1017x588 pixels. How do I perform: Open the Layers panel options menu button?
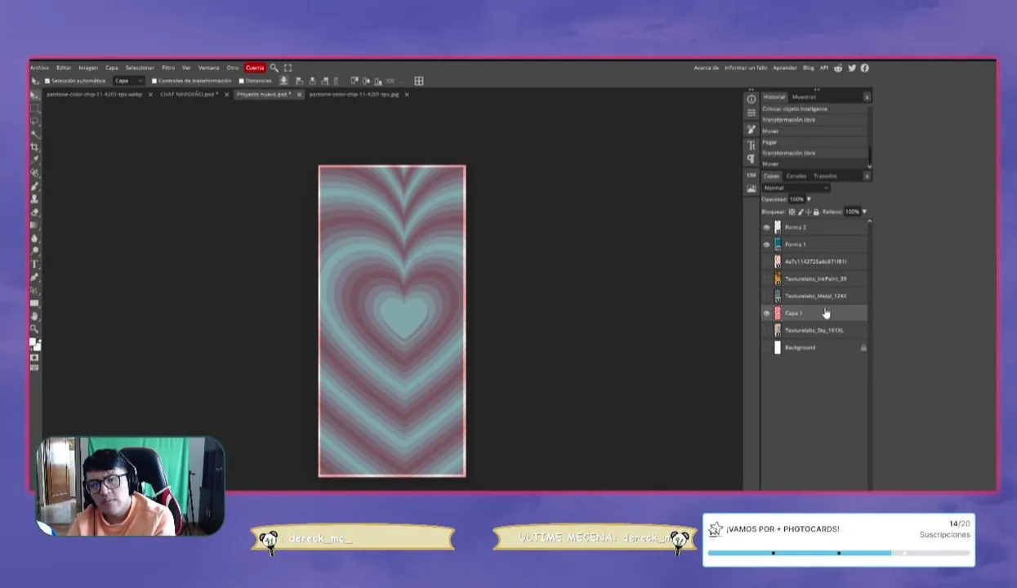[x=867, y=176]
